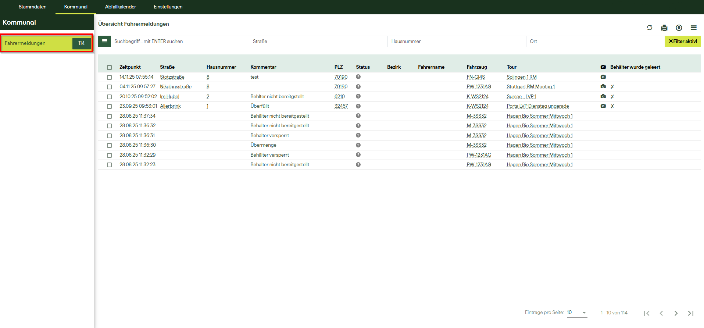
Task: Select the checkbox for the Allerbrink row
Action: (109, 106)
